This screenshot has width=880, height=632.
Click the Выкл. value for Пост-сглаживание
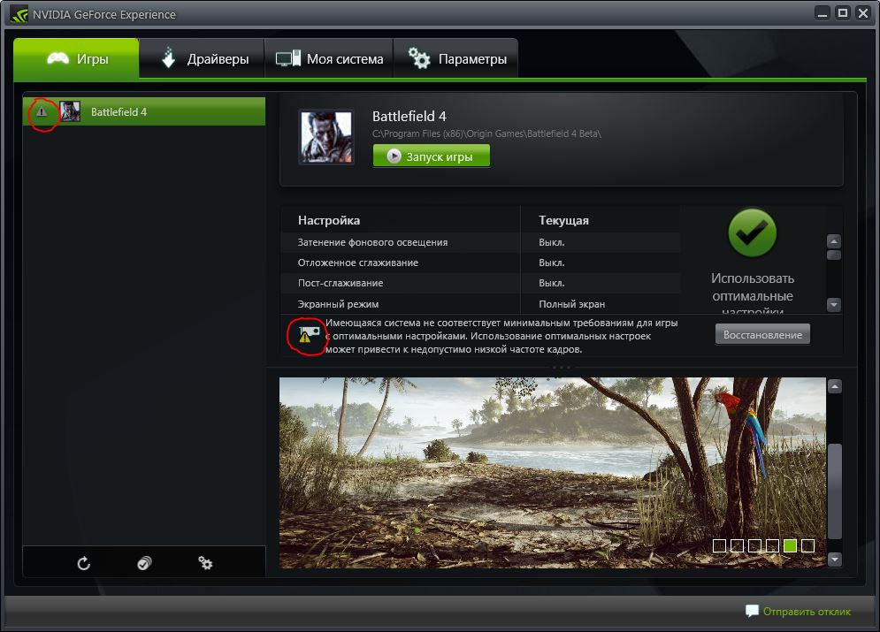tap(552, 283)
